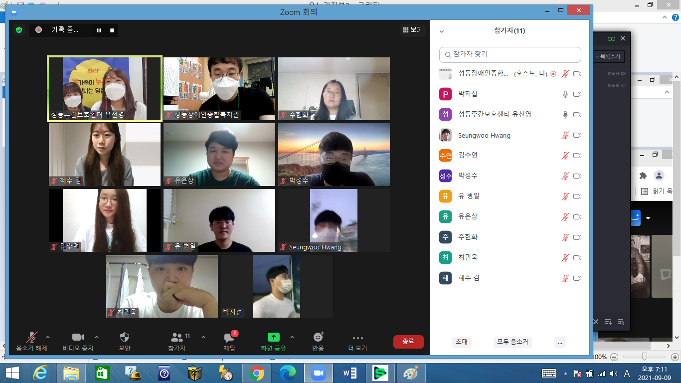Expand video options arrow beside 비디오 중지
The height and width of the screenshot is (383, 681).
[97, 337]
